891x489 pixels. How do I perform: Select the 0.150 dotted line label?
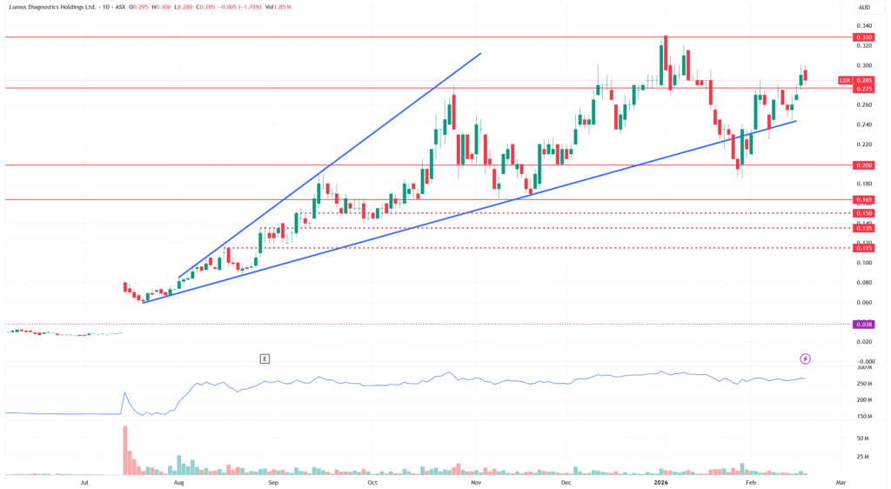click(864, 213)
